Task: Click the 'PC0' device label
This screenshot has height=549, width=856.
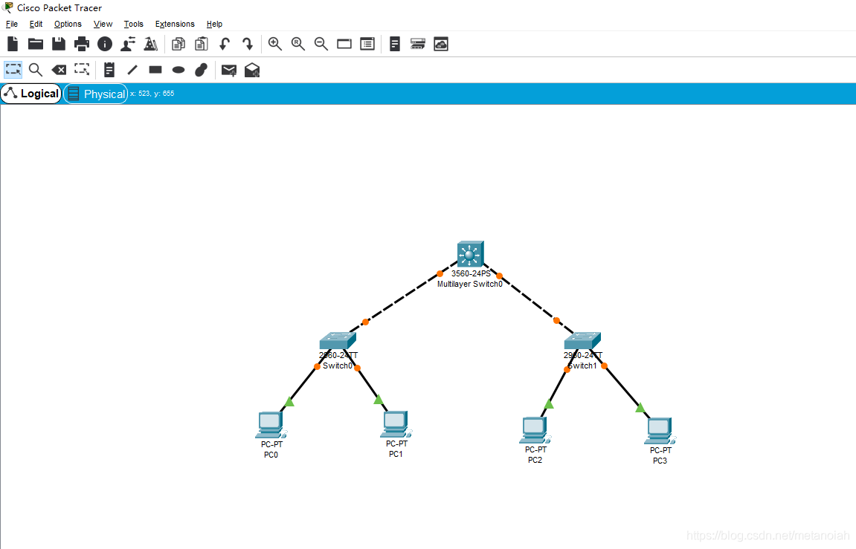Action: pyautogui.click(x=271, y=455)
